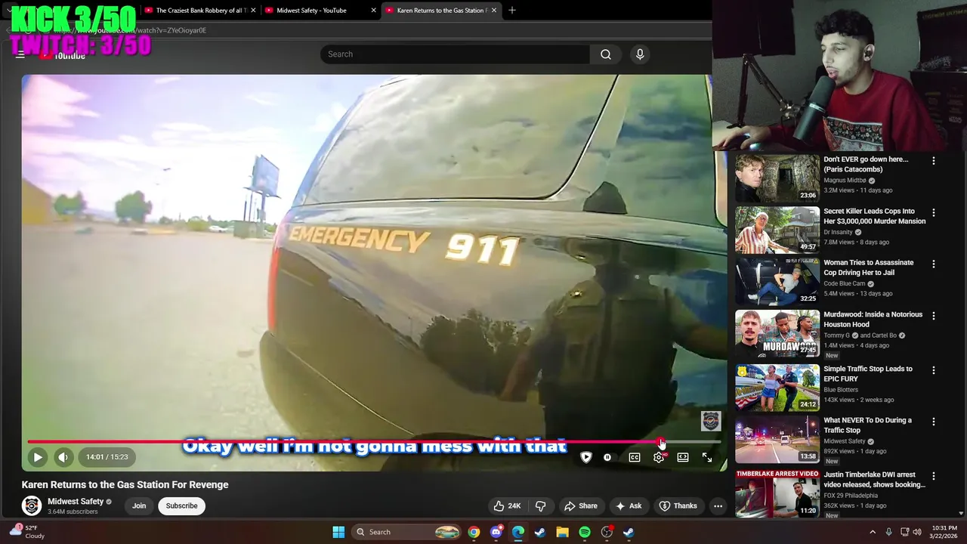Open Midwest Safety channel name link
967x544 pixels.
click(x=76, y=502)
